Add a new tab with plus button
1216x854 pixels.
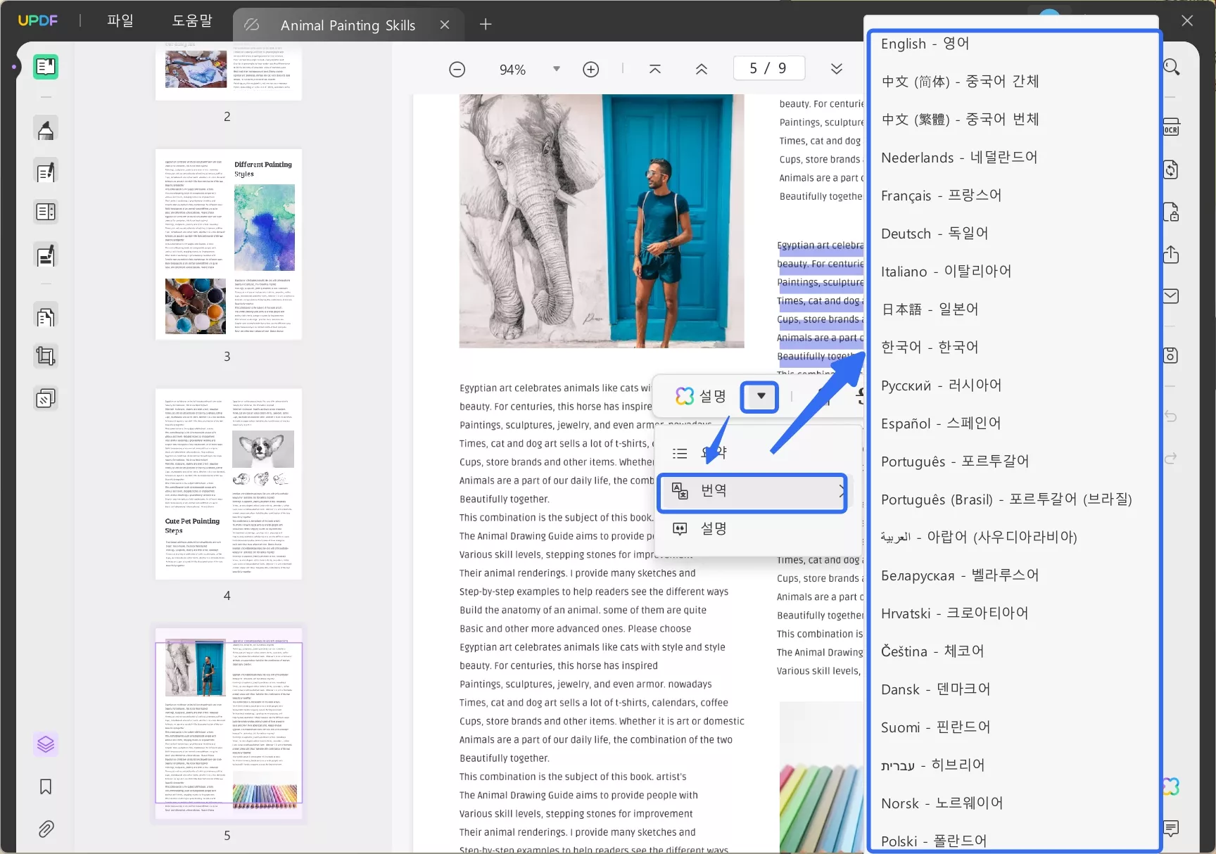(x=486, y=25)
